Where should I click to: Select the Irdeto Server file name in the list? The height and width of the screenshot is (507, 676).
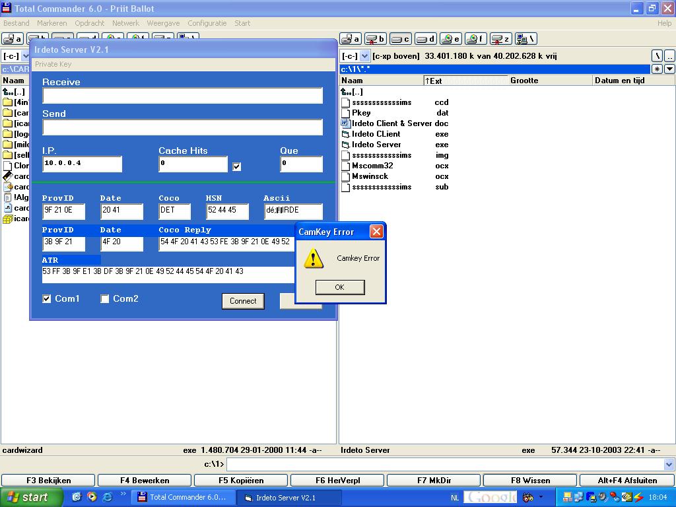pos(376,145)
